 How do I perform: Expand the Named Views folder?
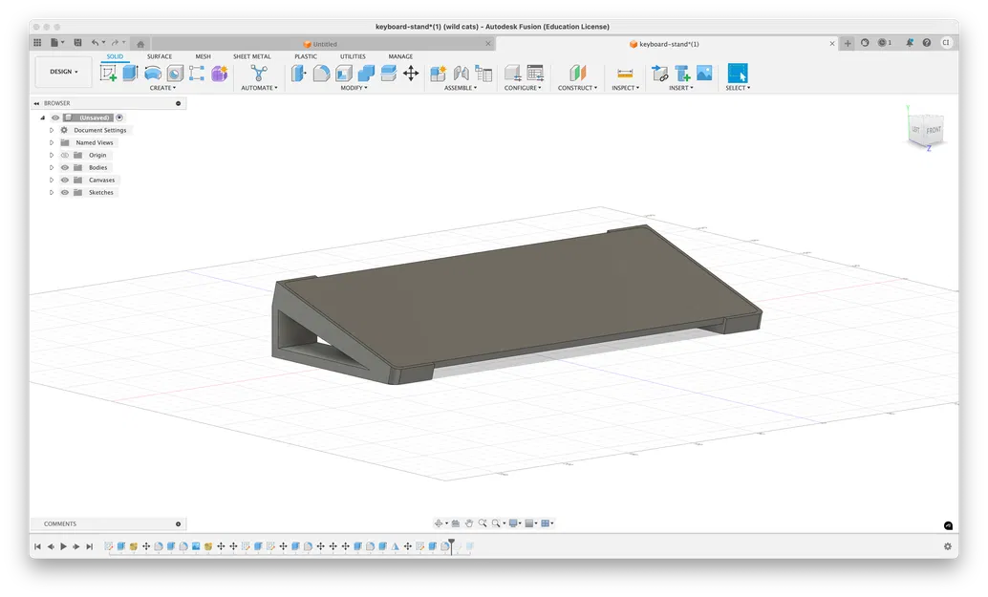coord(52,142)
